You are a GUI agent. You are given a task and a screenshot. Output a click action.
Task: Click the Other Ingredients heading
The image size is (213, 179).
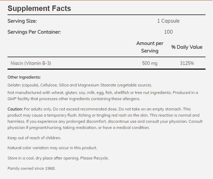(x=24, y=77)
